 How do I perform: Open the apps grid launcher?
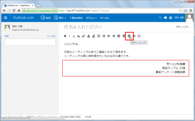pyautogui.click(x=5, y=18)
